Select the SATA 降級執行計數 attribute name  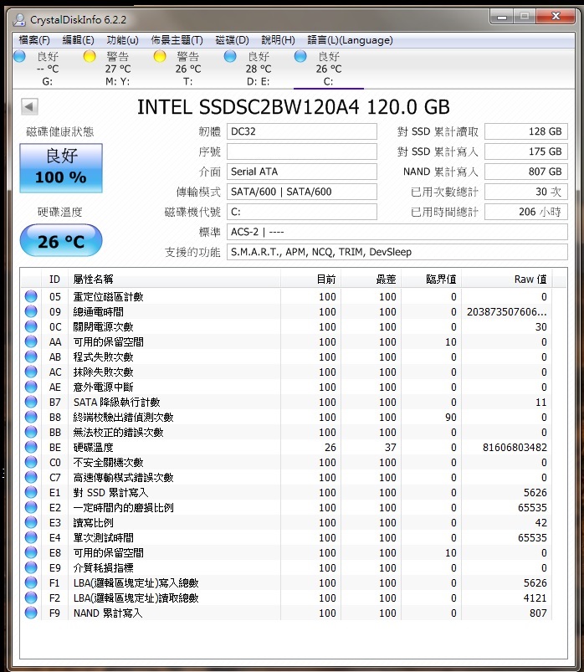pyautogui.click(x=116, y=402)
